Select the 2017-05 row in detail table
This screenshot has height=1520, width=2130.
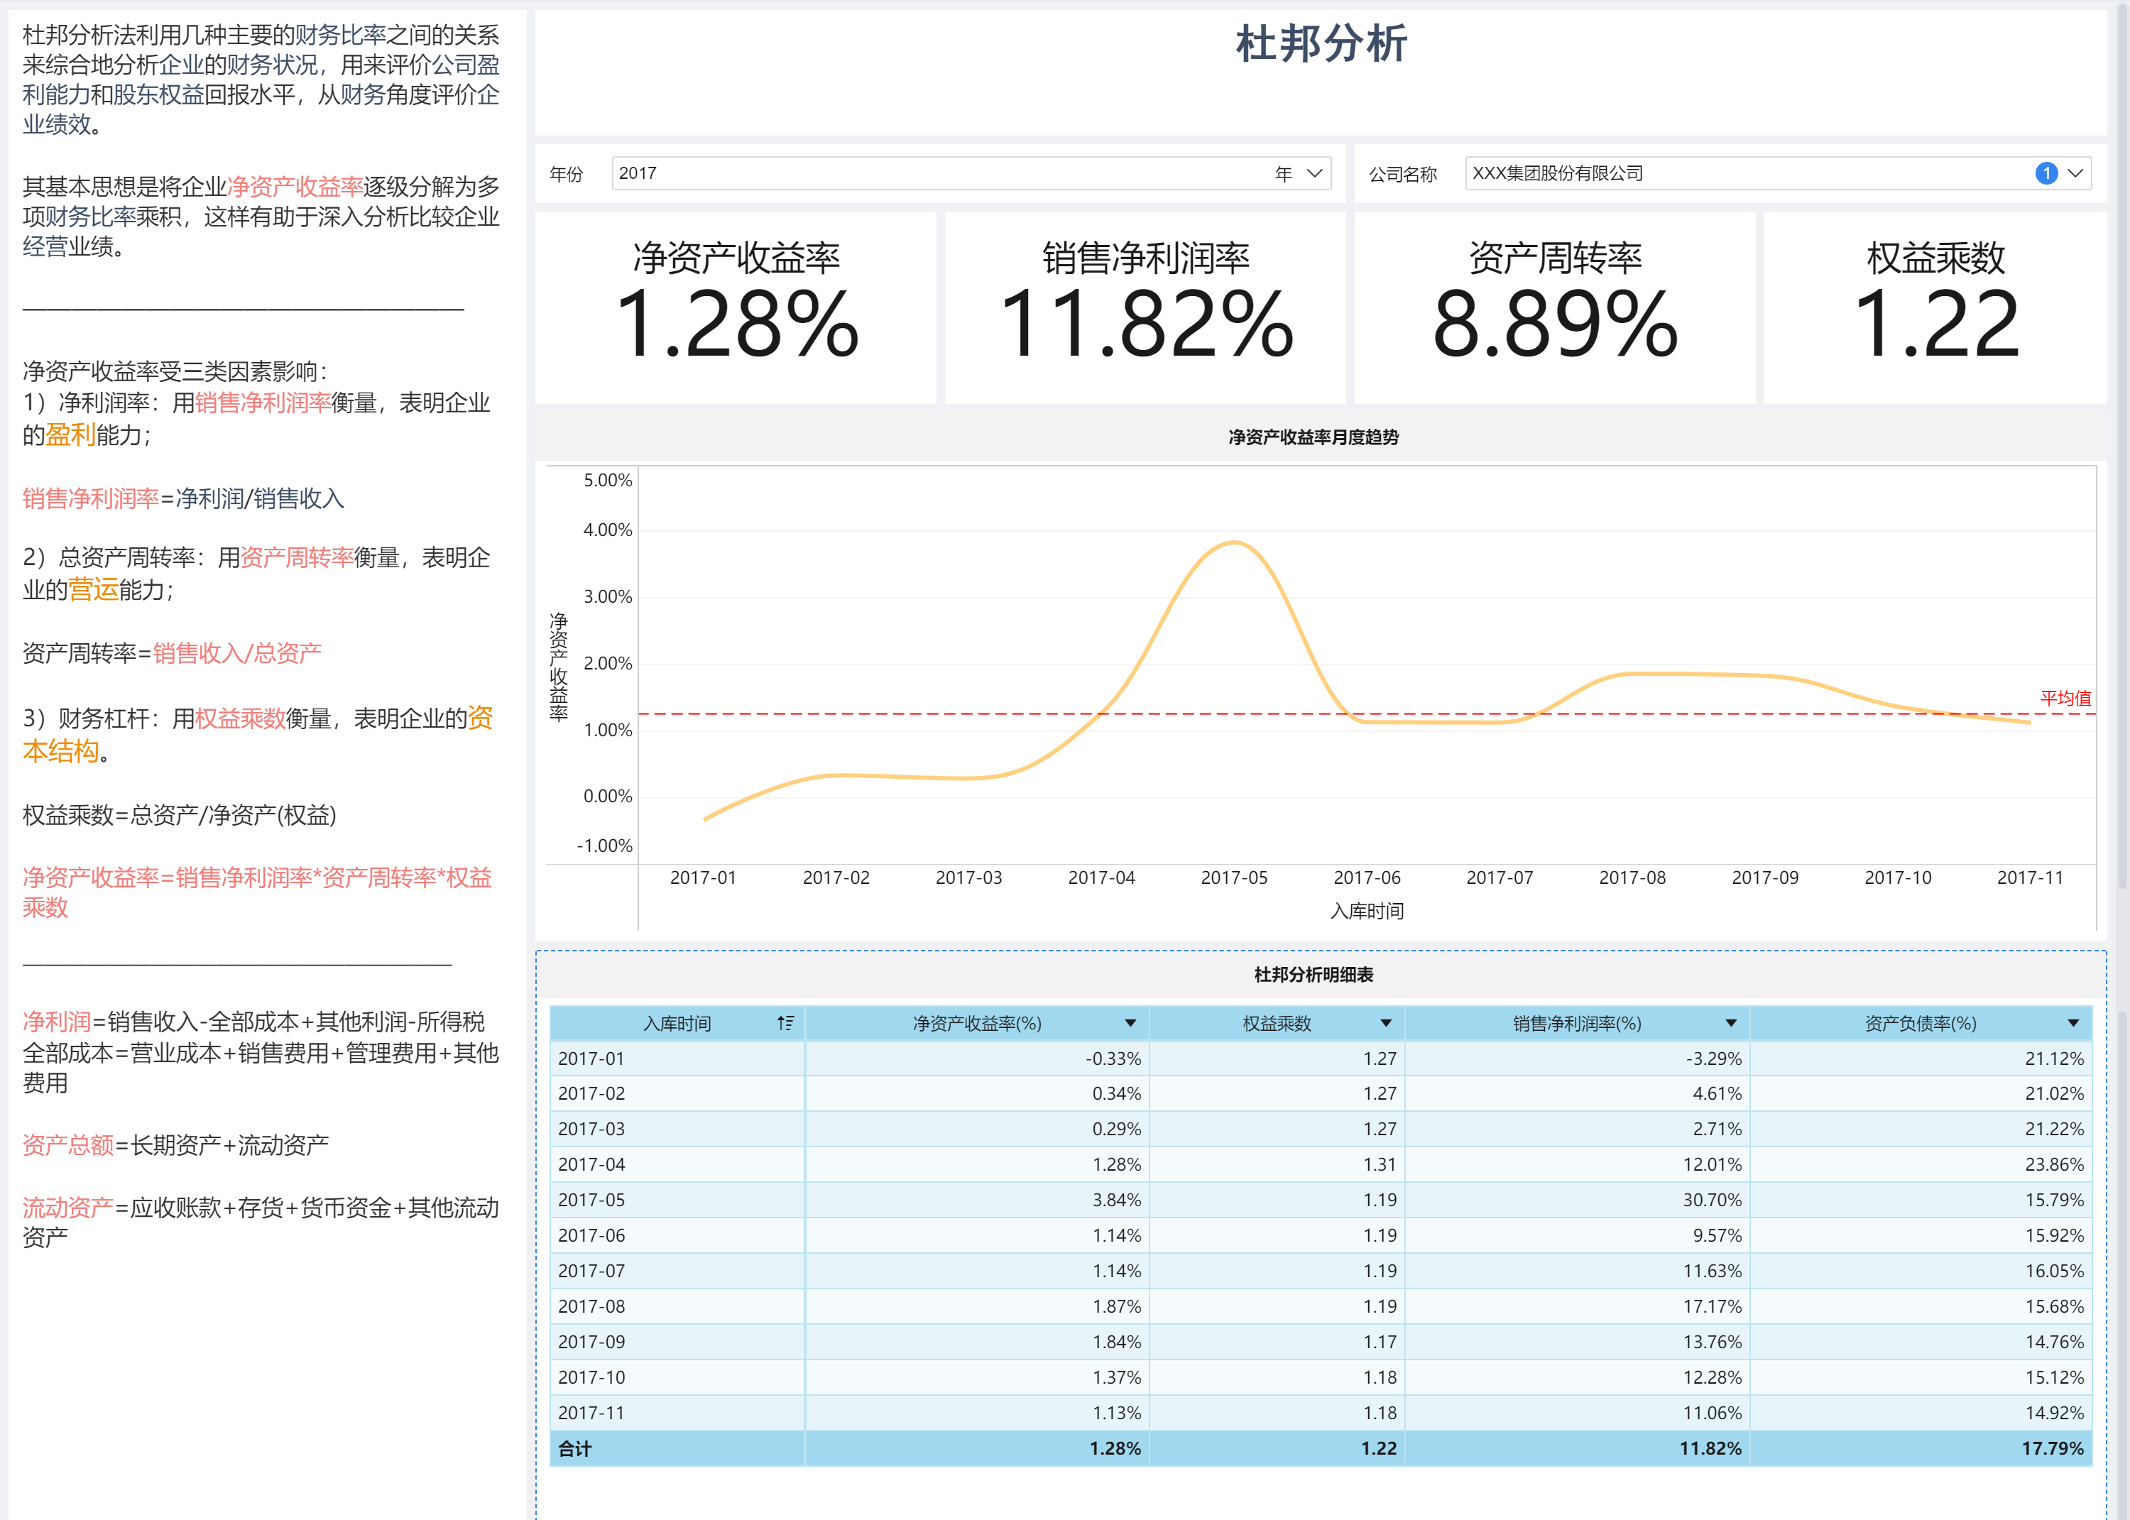point(591,1200)
